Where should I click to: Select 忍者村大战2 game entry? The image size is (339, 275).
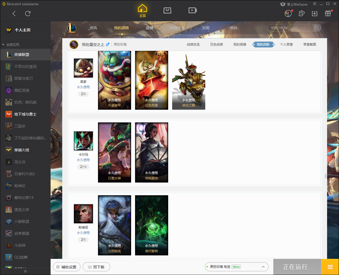(x=25, y=174)
